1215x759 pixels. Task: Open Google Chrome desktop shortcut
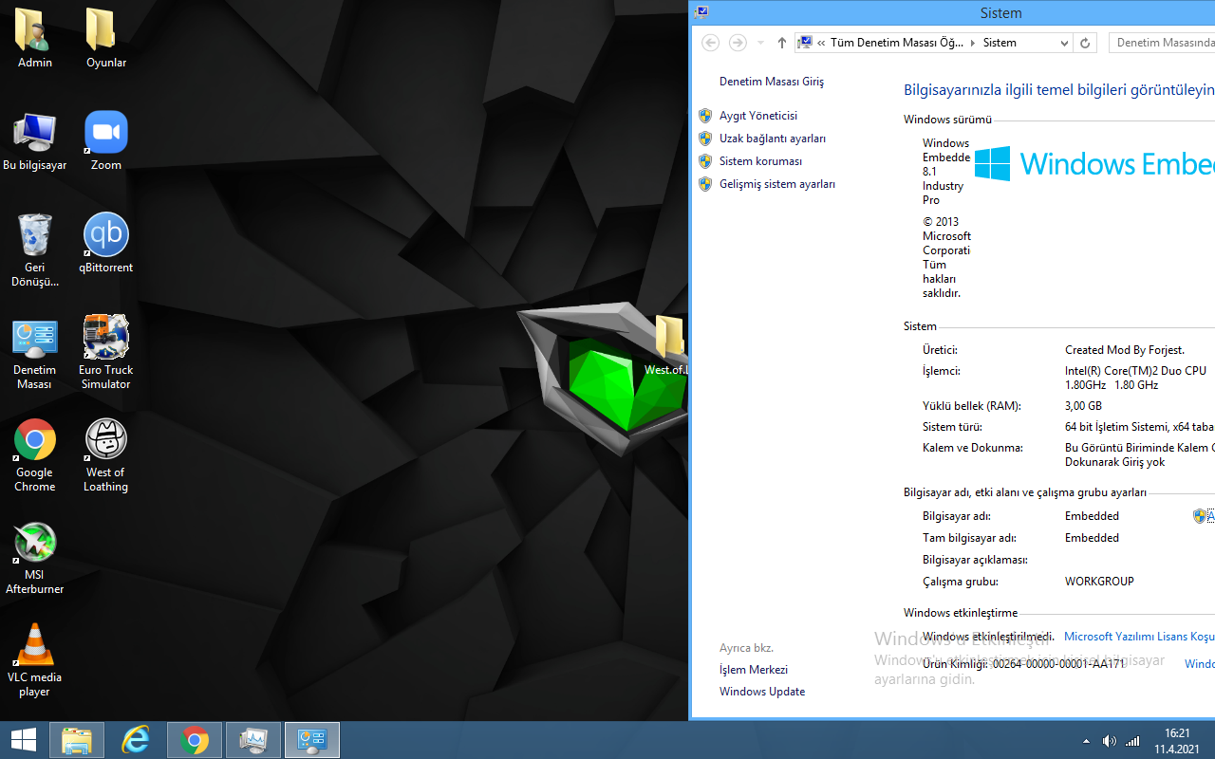click(x=34, y=454)
